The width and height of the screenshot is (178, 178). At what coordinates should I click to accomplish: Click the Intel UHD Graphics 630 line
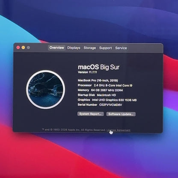(107, 100)
